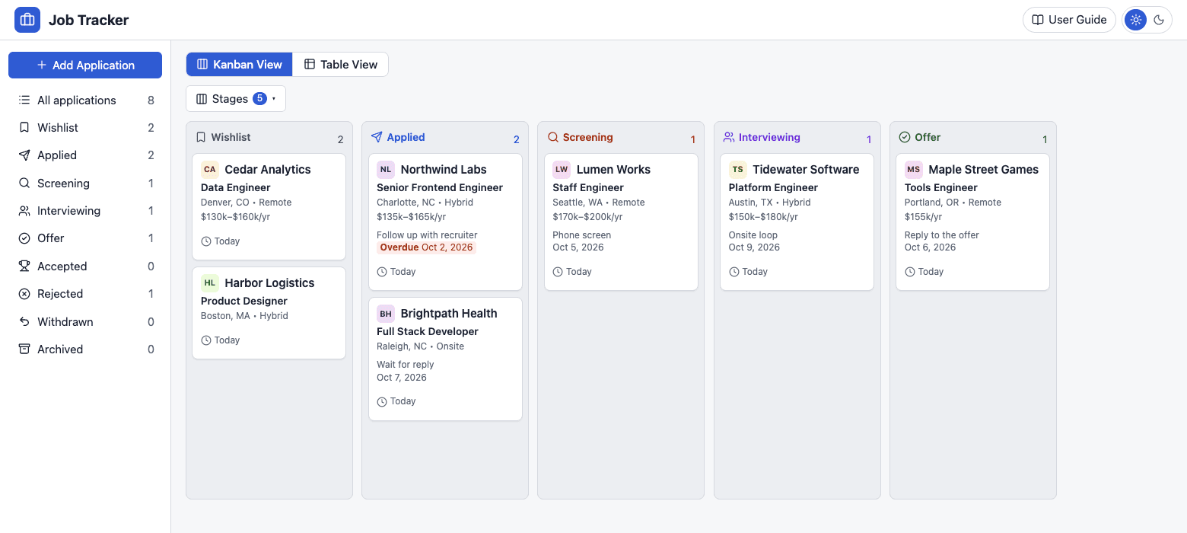Click the NL avatar on Northwind Labs card
This screenshot has width=1187, height=533.
(386, 170)
